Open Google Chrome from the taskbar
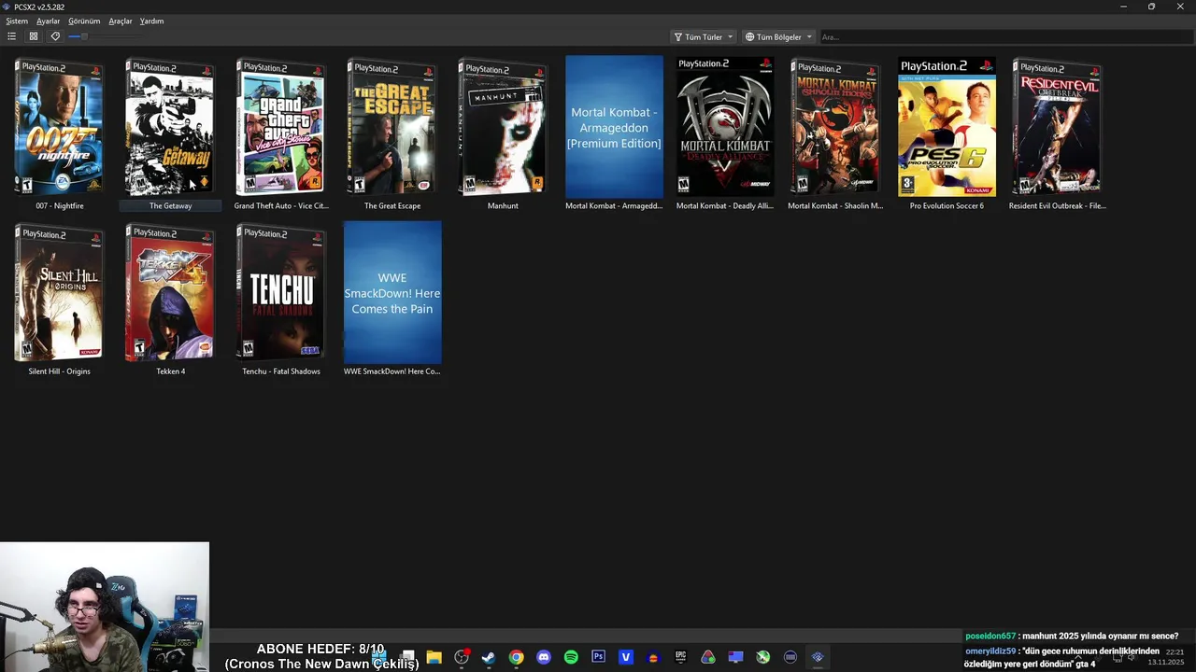 (516, 657)
